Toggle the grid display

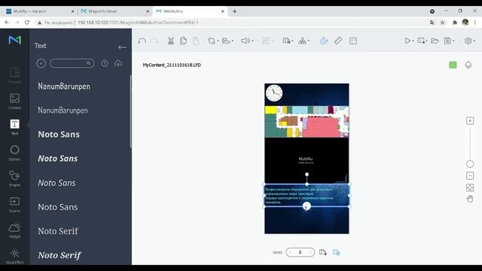pyautogui.click(x=353, y=41)
